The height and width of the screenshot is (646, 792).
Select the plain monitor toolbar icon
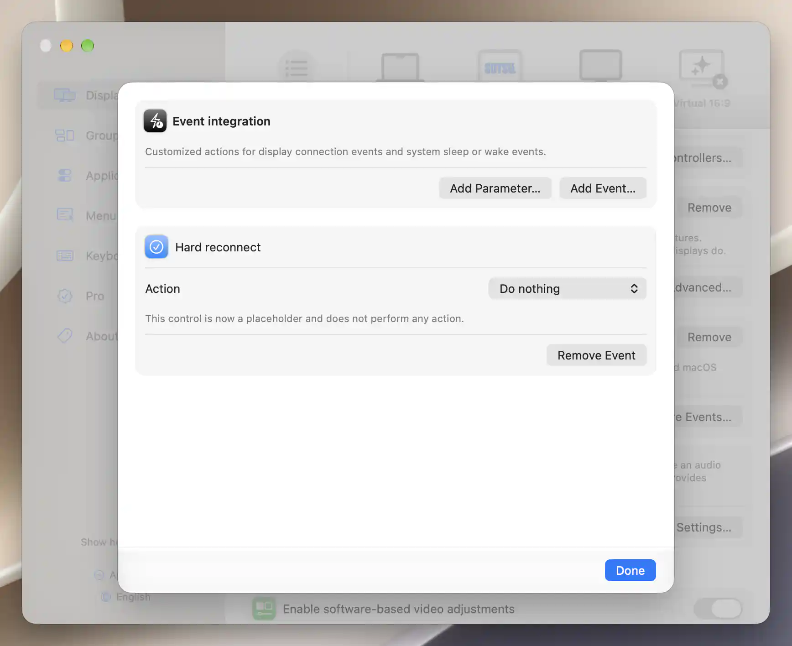pos(600,66)
